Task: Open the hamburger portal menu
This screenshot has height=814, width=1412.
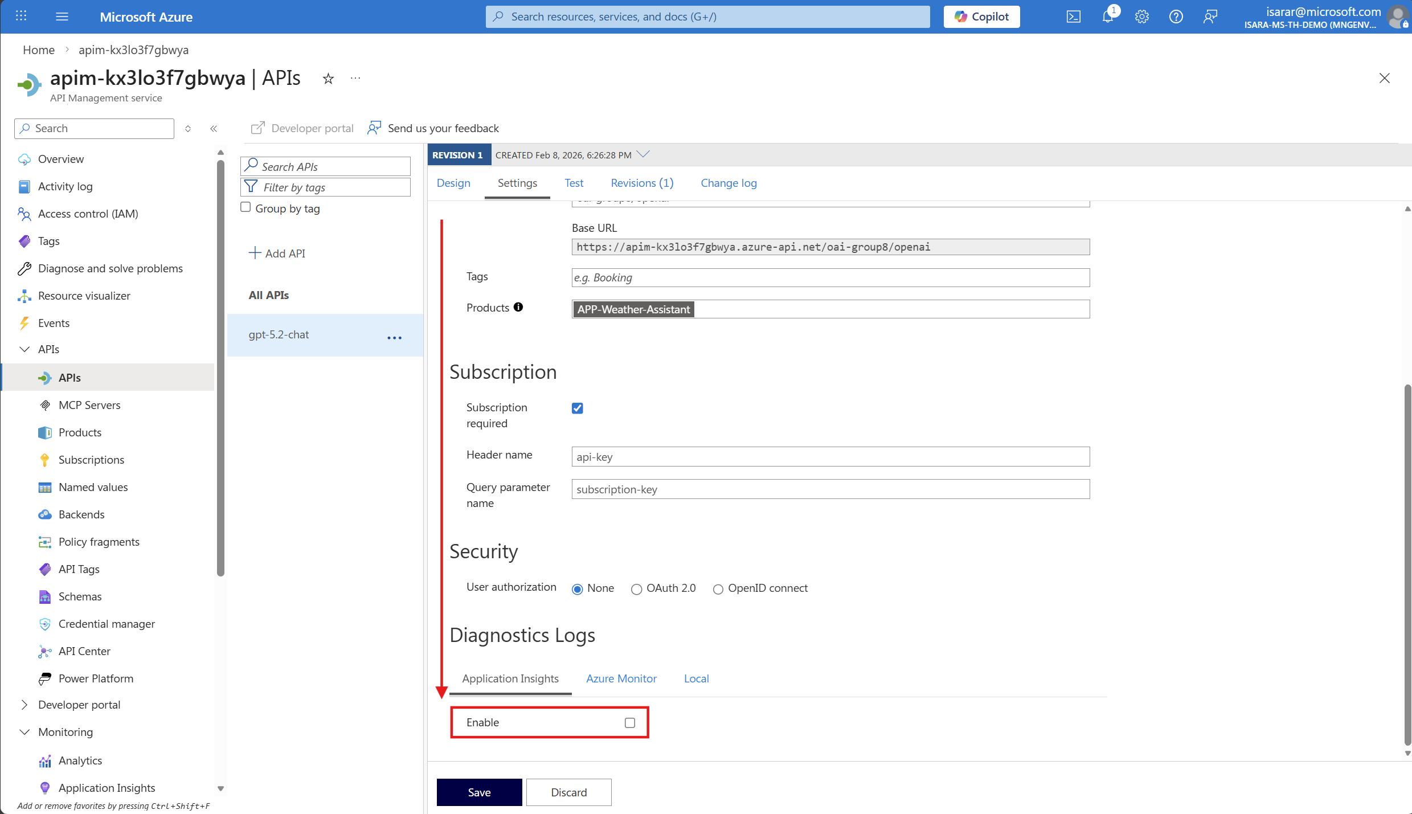Action: [62, 16]
